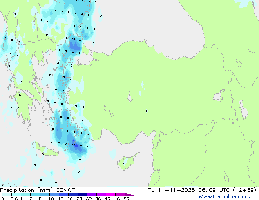Open the weatheronline.co.uk link
The image size is (259, 200).
pyautogui.click(x=225, y=196)
